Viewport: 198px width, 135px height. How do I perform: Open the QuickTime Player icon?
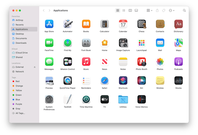click(68, 80)
